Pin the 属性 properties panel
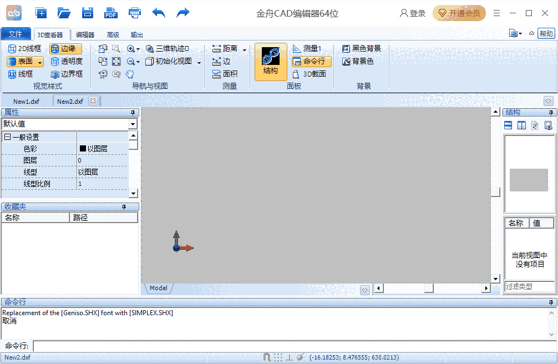 [x=133, y=113]
